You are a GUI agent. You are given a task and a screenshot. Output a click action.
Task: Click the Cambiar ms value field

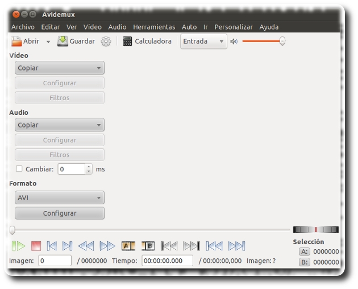(x=72, y=169)
